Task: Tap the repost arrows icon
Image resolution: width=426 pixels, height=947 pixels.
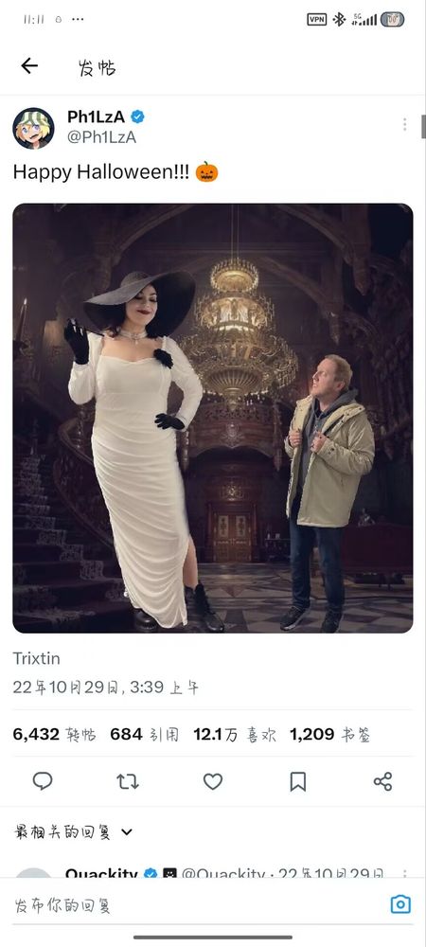Action: tap(127, 781)
